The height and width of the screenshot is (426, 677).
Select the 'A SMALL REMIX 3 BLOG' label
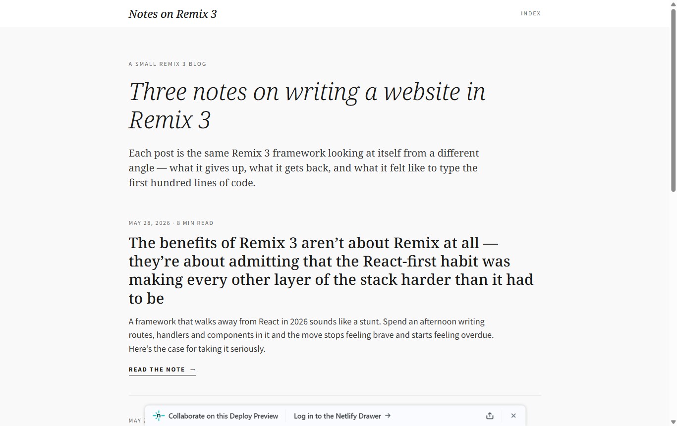[x=168, y=64]
